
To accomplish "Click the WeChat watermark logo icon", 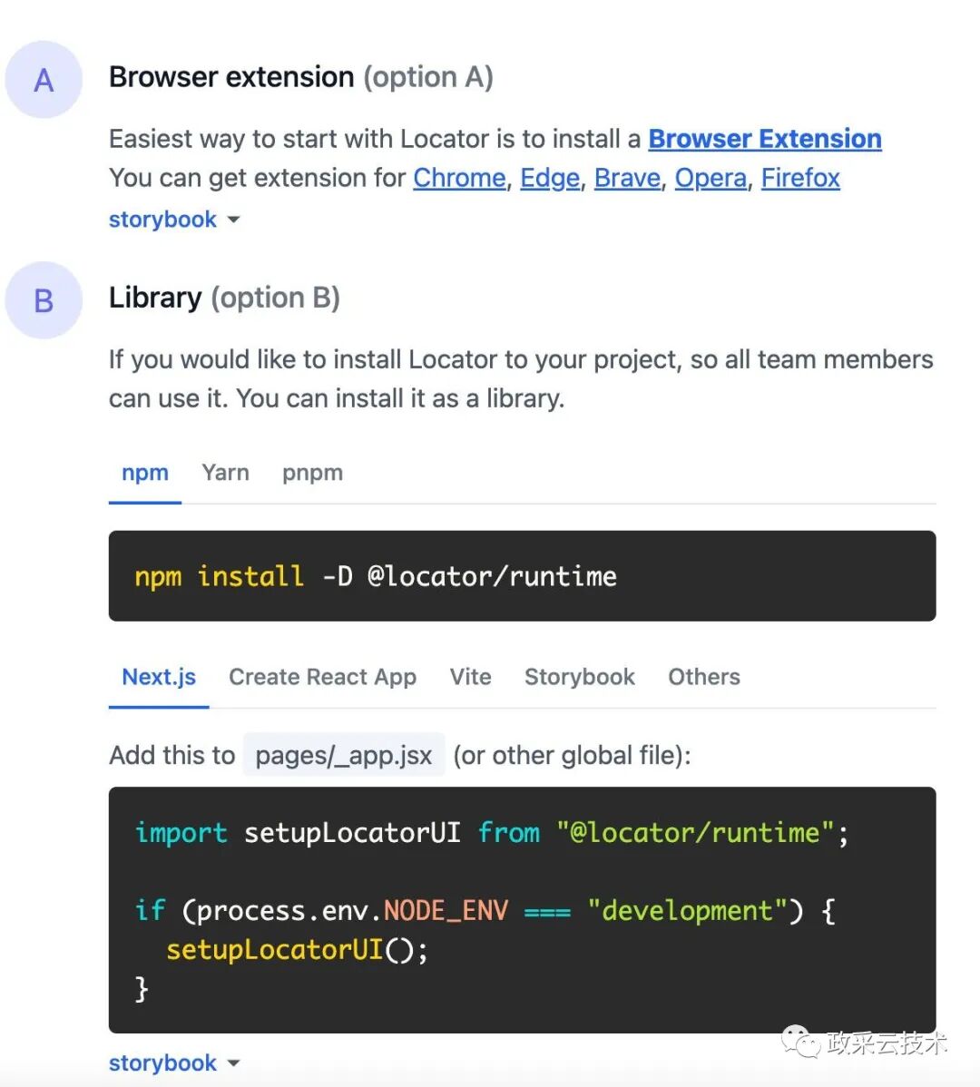I will tap(800, 1042).
